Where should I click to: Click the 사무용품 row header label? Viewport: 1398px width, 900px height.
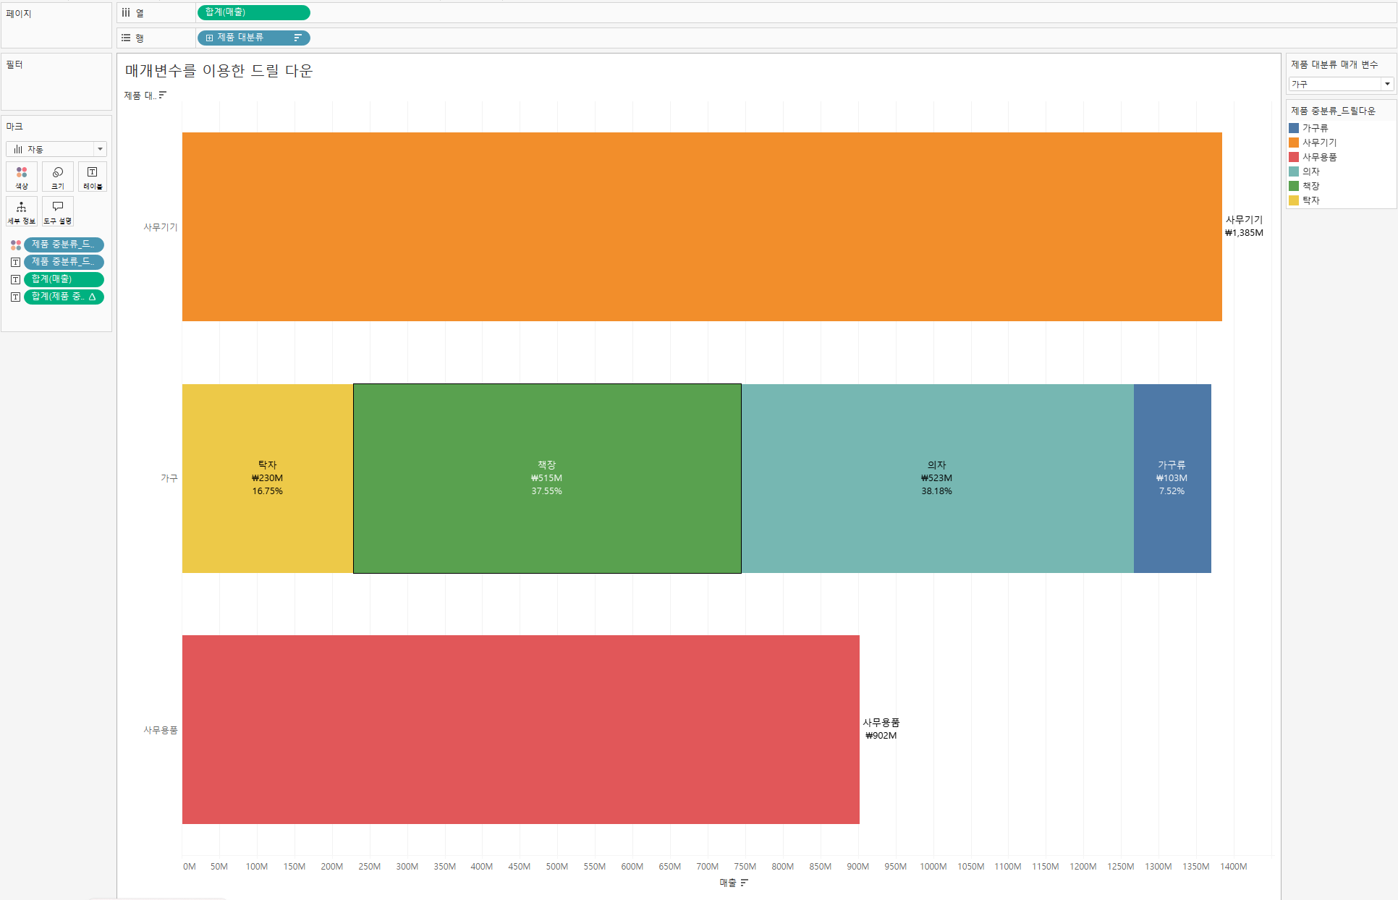click(160, 730)
